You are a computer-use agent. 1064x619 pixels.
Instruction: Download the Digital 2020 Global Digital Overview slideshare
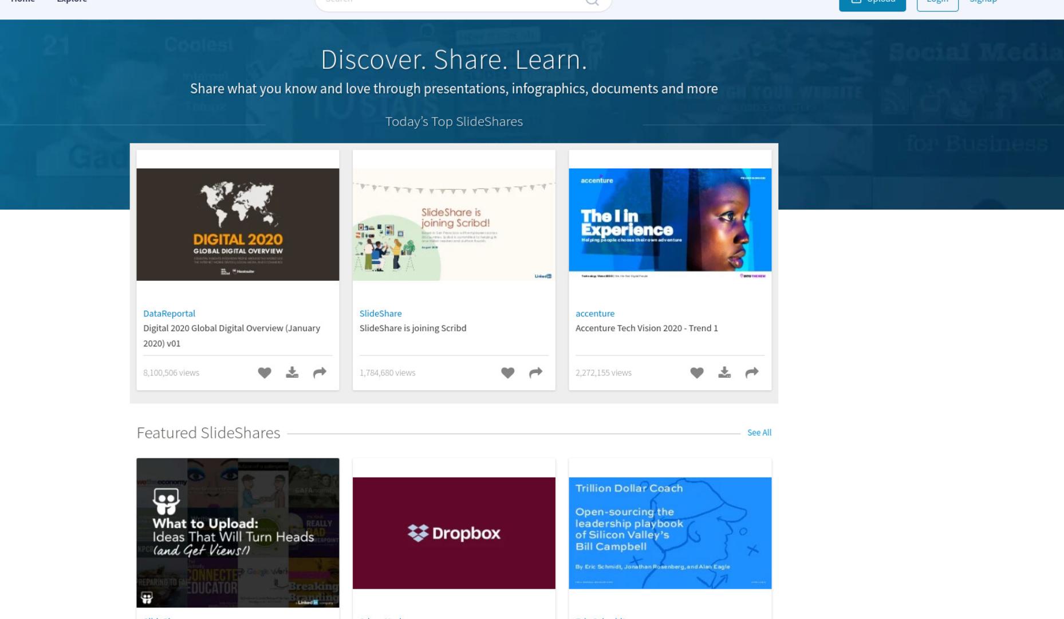[x=292, y=373]
